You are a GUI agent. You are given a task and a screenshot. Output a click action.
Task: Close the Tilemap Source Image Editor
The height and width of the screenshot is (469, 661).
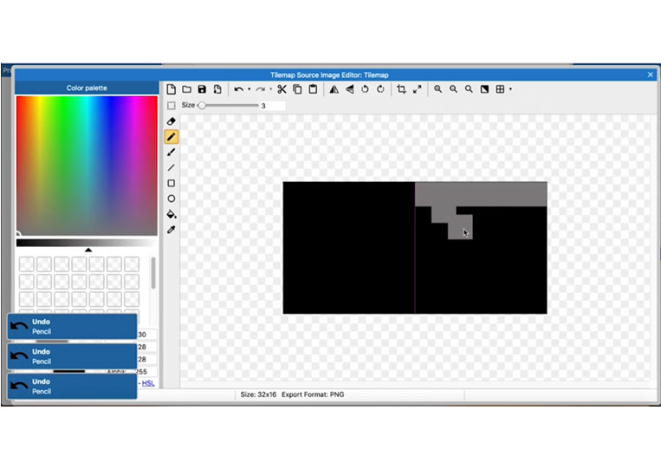[651, 75]
